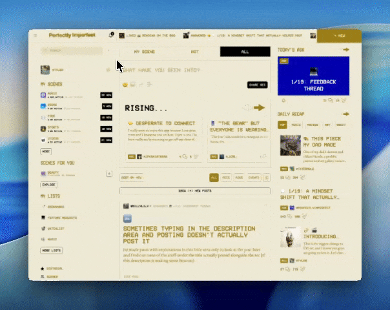The image size is (390, 310).
Task: Expand My Scenes with the MORE button
Action: click(46, 151)
